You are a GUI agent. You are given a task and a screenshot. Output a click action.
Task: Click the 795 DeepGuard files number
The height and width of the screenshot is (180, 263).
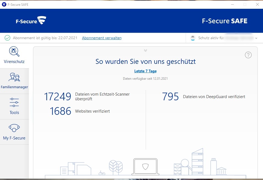[170, 96]
